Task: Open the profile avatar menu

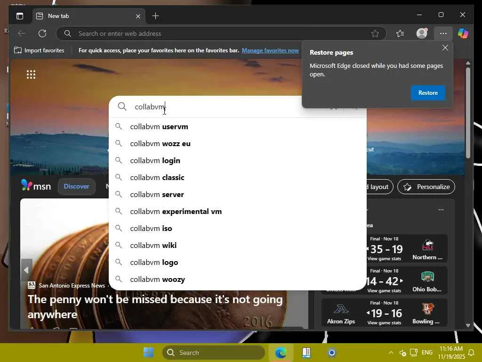Action: click(422, 33)
